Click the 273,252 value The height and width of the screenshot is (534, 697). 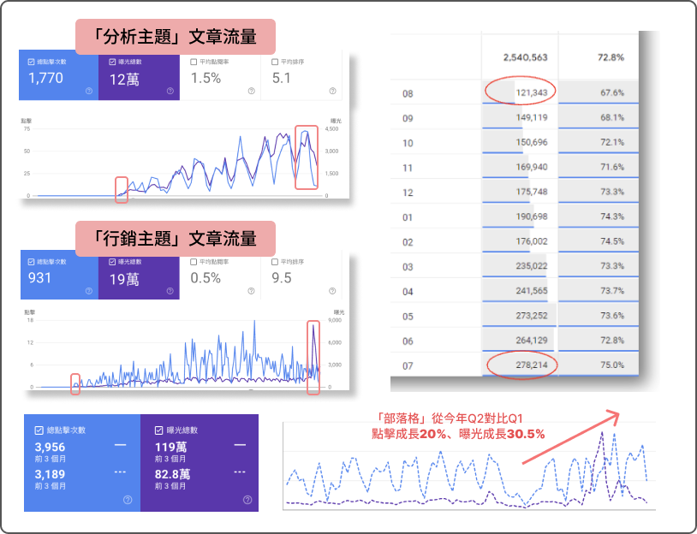532,316
